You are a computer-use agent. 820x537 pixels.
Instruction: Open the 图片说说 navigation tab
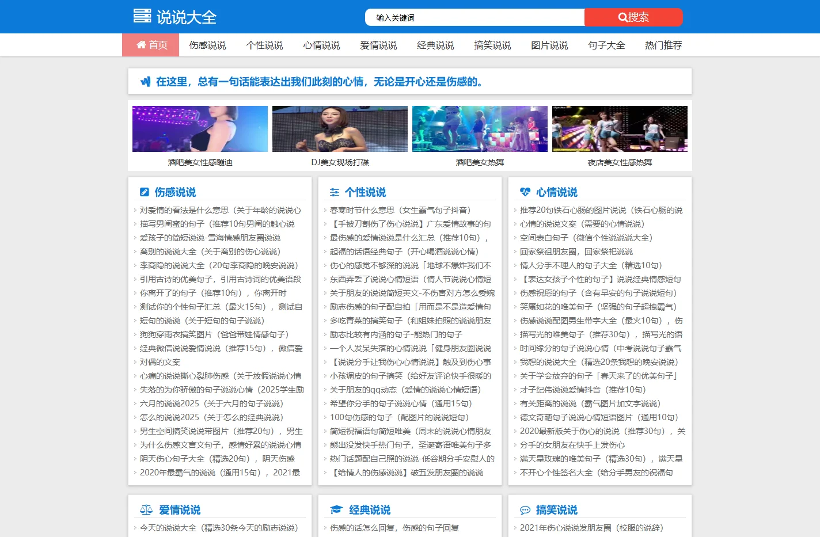click(x=550, y=45)
